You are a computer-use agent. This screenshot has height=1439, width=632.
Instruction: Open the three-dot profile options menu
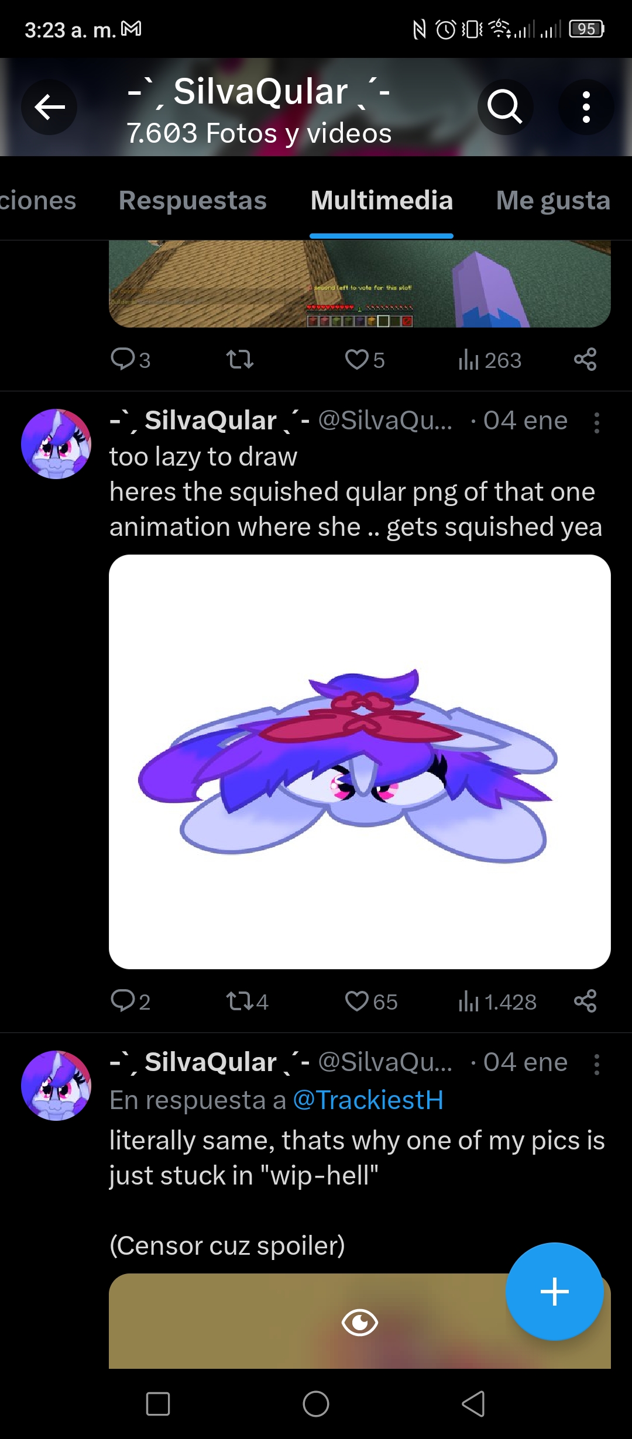[586, 107]
